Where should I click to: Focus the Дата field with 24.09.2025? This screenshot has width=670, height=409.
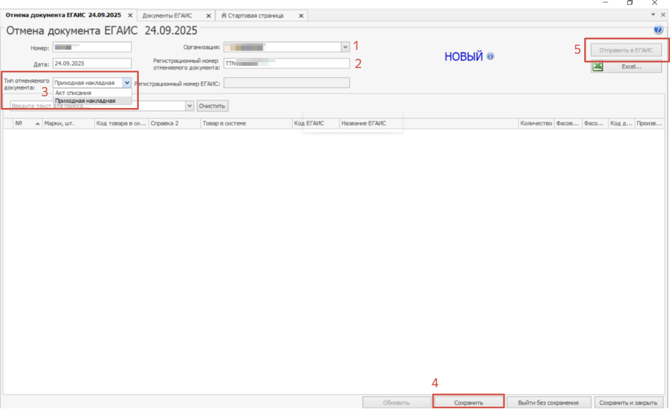92,63
